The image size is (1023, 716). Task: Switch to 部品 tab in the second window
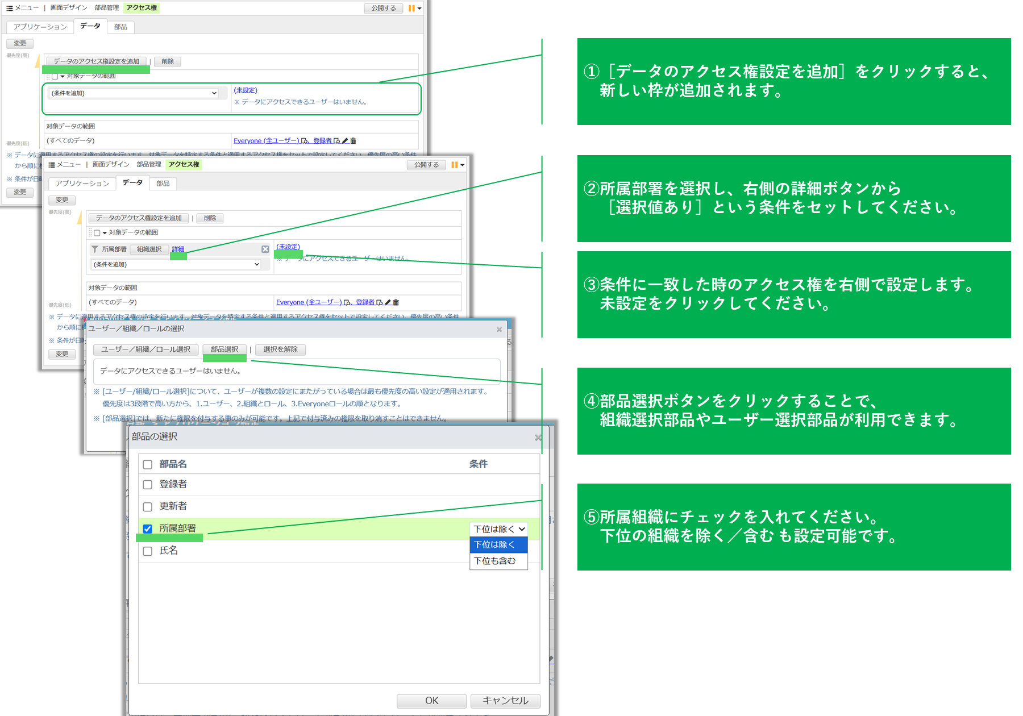coord(163,184)
